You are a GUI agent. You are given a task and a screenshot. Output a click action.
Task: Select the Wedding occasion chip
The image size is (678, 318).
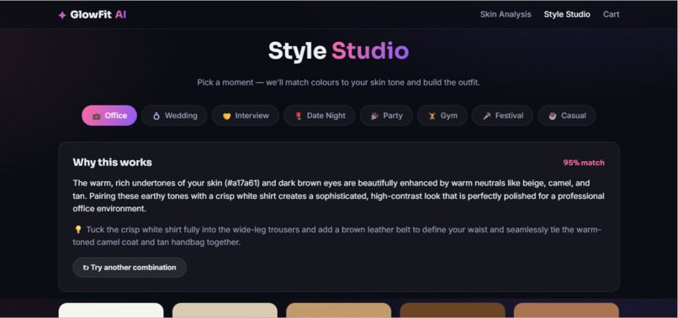(174, 116)
